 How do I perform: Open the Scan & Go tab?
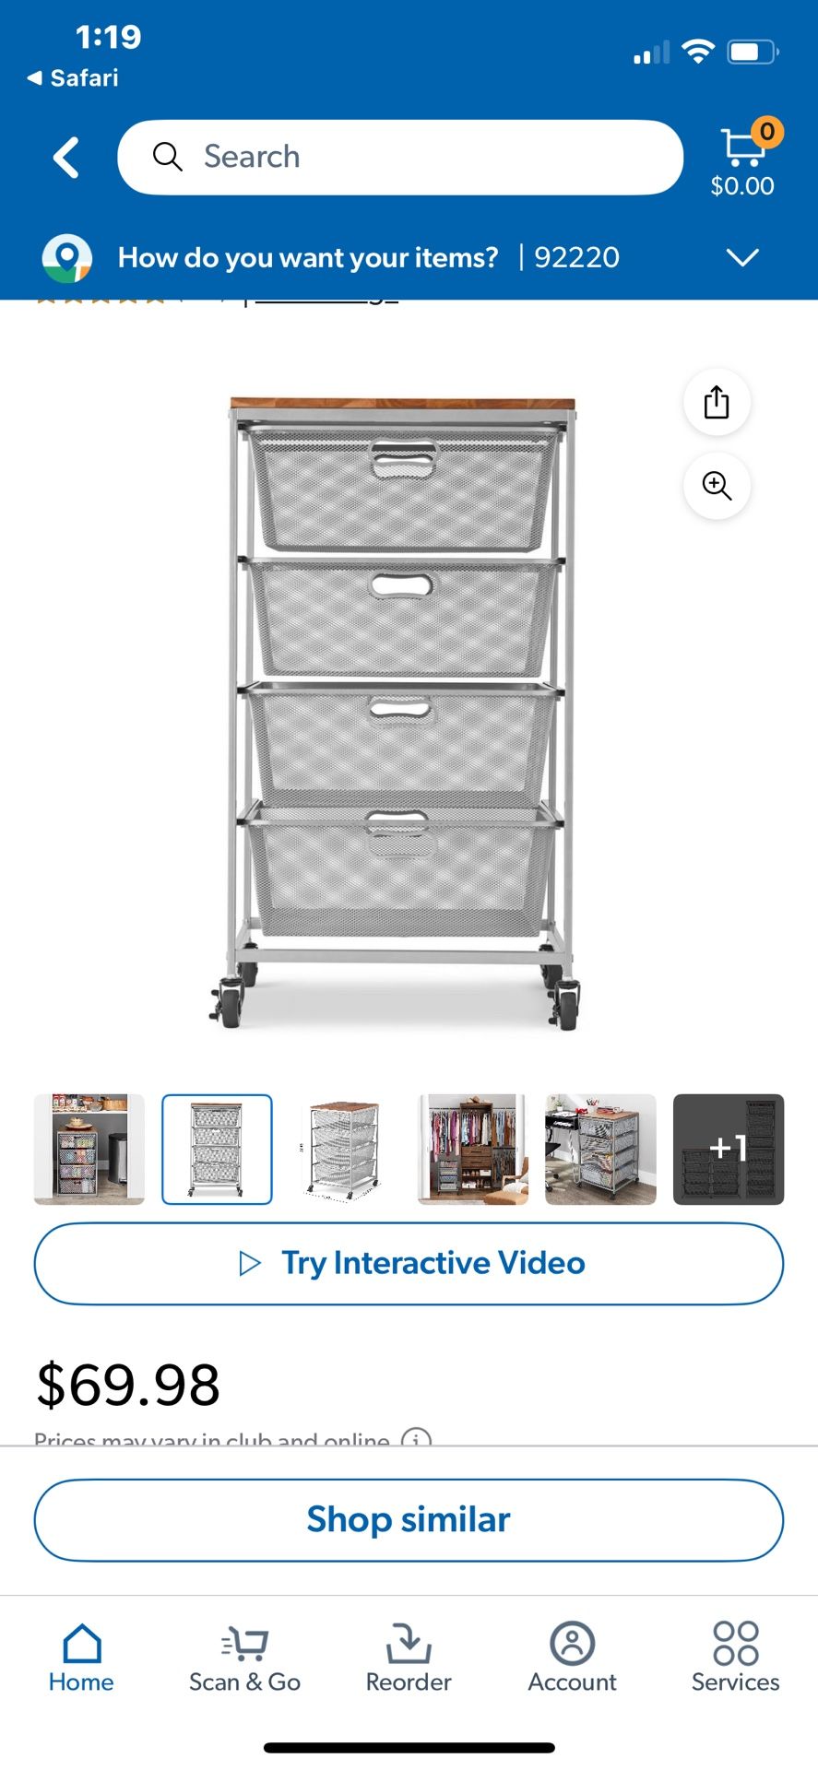click(244, 1658)
